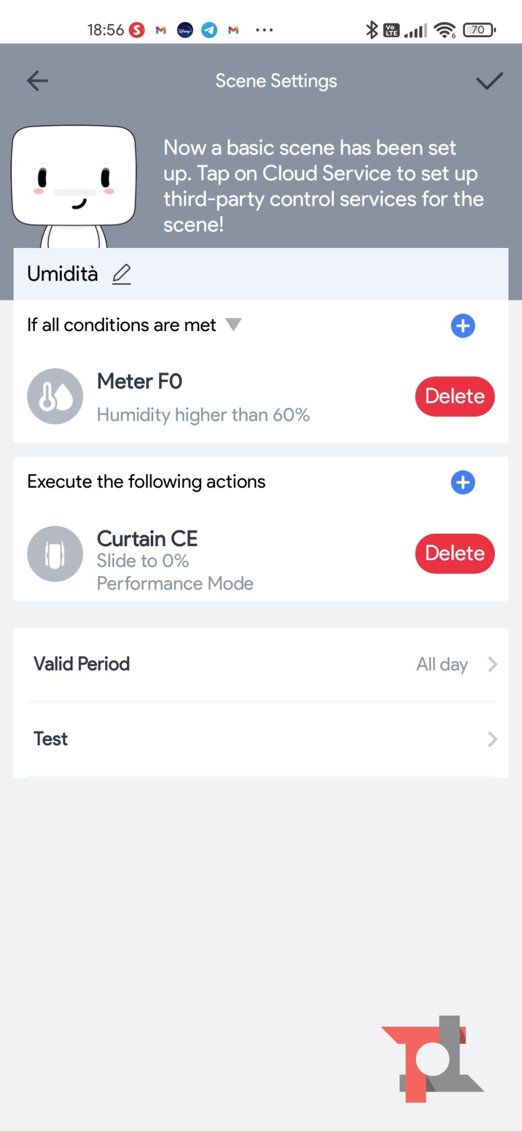The image size is (522, 1131).
Task: Tap the Meter F0 humidity sensor icon
Action: (55, 396)
